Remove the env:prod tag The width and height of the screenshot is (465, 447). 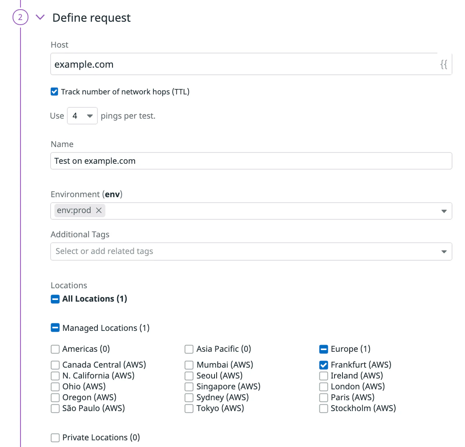(99, 210)
